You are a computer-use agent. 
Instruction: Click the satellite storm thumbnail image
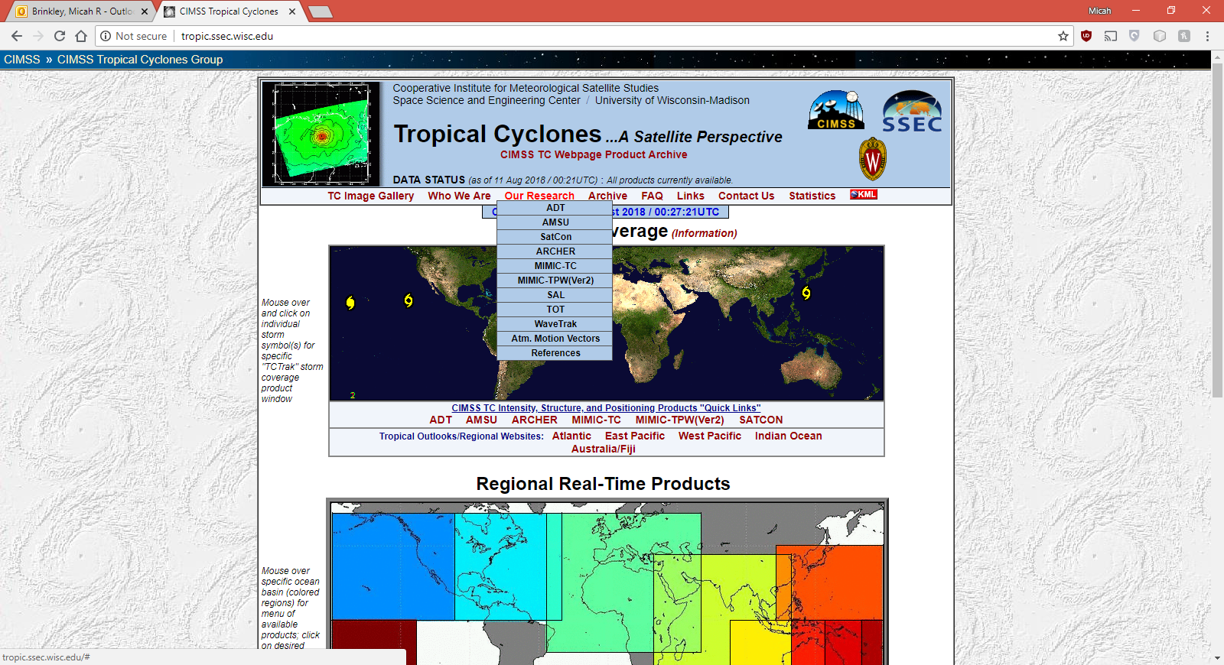coord(321,134)
